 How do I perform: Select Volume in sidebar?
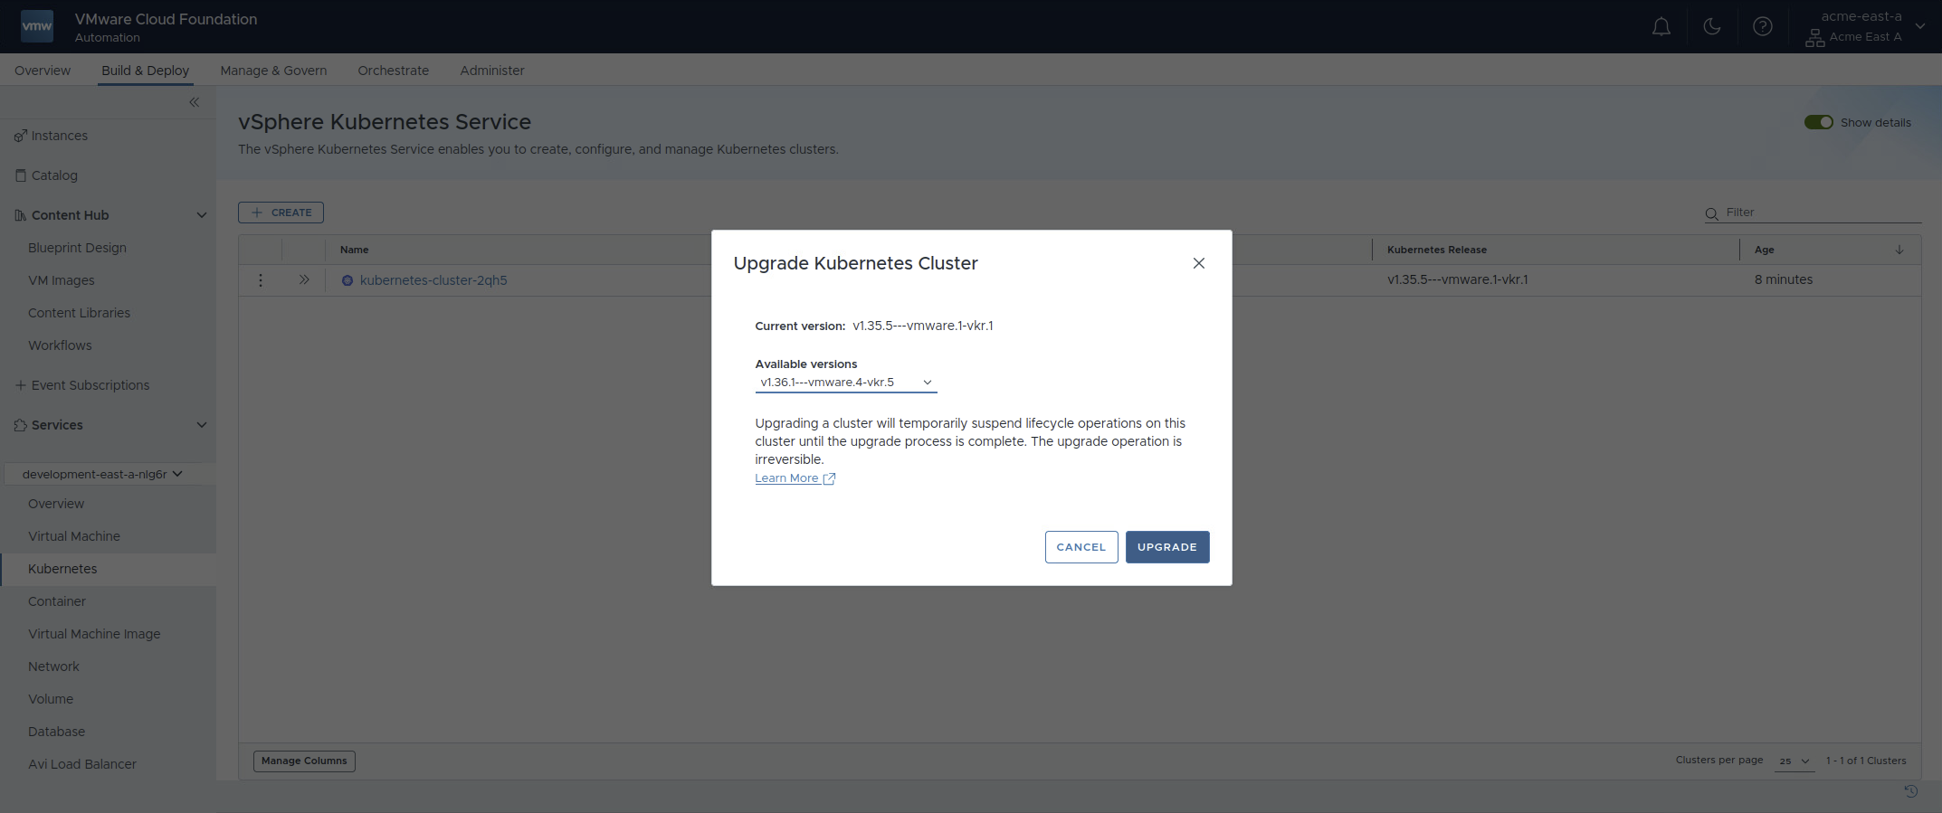(51, 699)
